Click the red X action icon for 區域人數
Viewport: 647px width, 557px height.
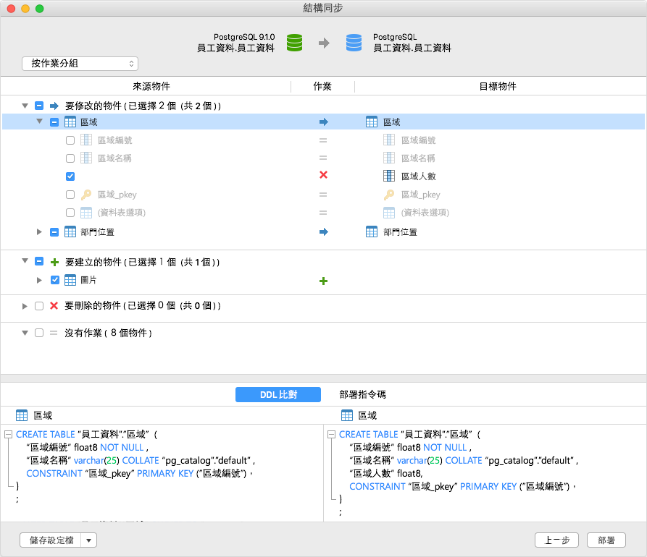tap(323, 176)
